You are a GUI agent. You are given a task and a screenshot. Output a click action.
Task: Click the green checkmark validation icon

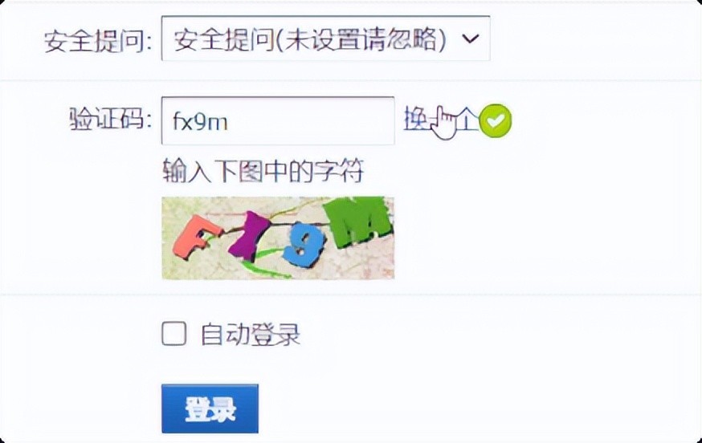tap(495, 120)
